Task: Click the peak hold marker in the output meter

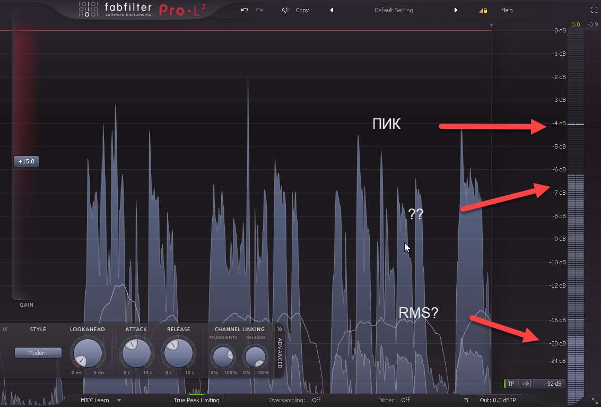Action: tap(576, 124)
